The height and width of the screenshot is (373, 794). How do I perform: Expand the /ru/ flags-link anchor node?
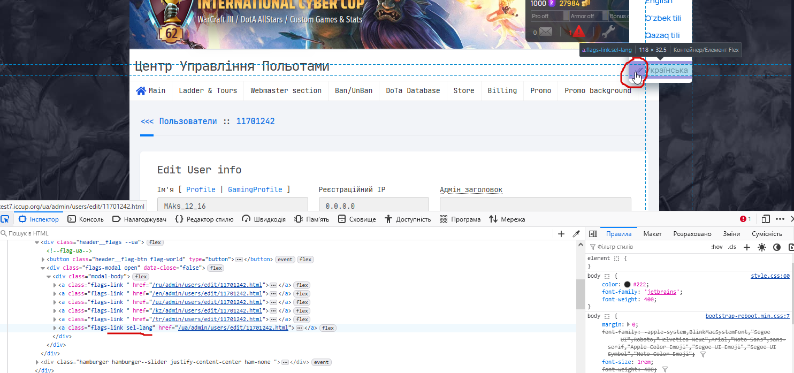(x=55, y=285)
